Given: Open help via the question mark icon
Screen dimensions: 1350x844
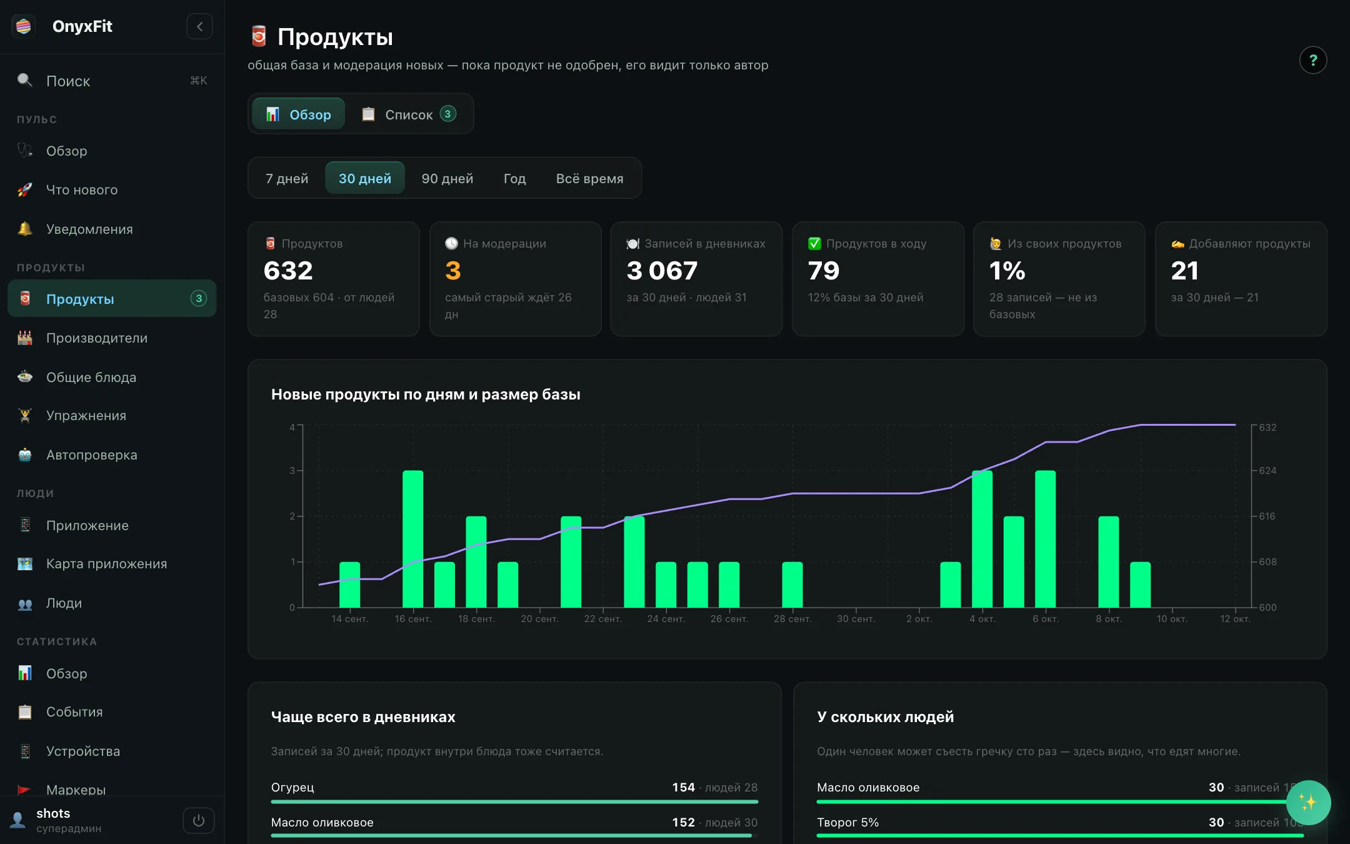Looking at the screenshot, I should click(x=1312, y=60).
